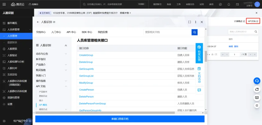Open the 文档活动 calendar icon tab
Image resolution: width=262 pixels, height=125 pixels.
coord(199,75)
